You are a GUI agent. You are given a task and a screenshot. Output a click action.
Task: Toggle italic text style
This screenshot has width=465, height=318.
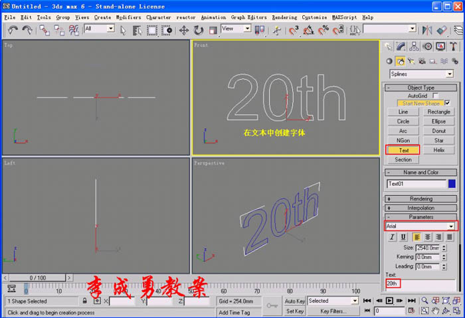(392, 237)
